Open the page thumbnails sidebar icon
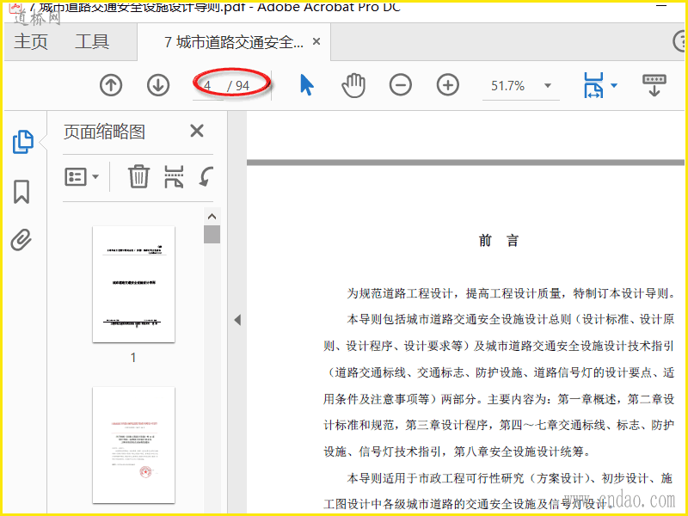Viewport: 688px width, 516px height. [23, 142]
